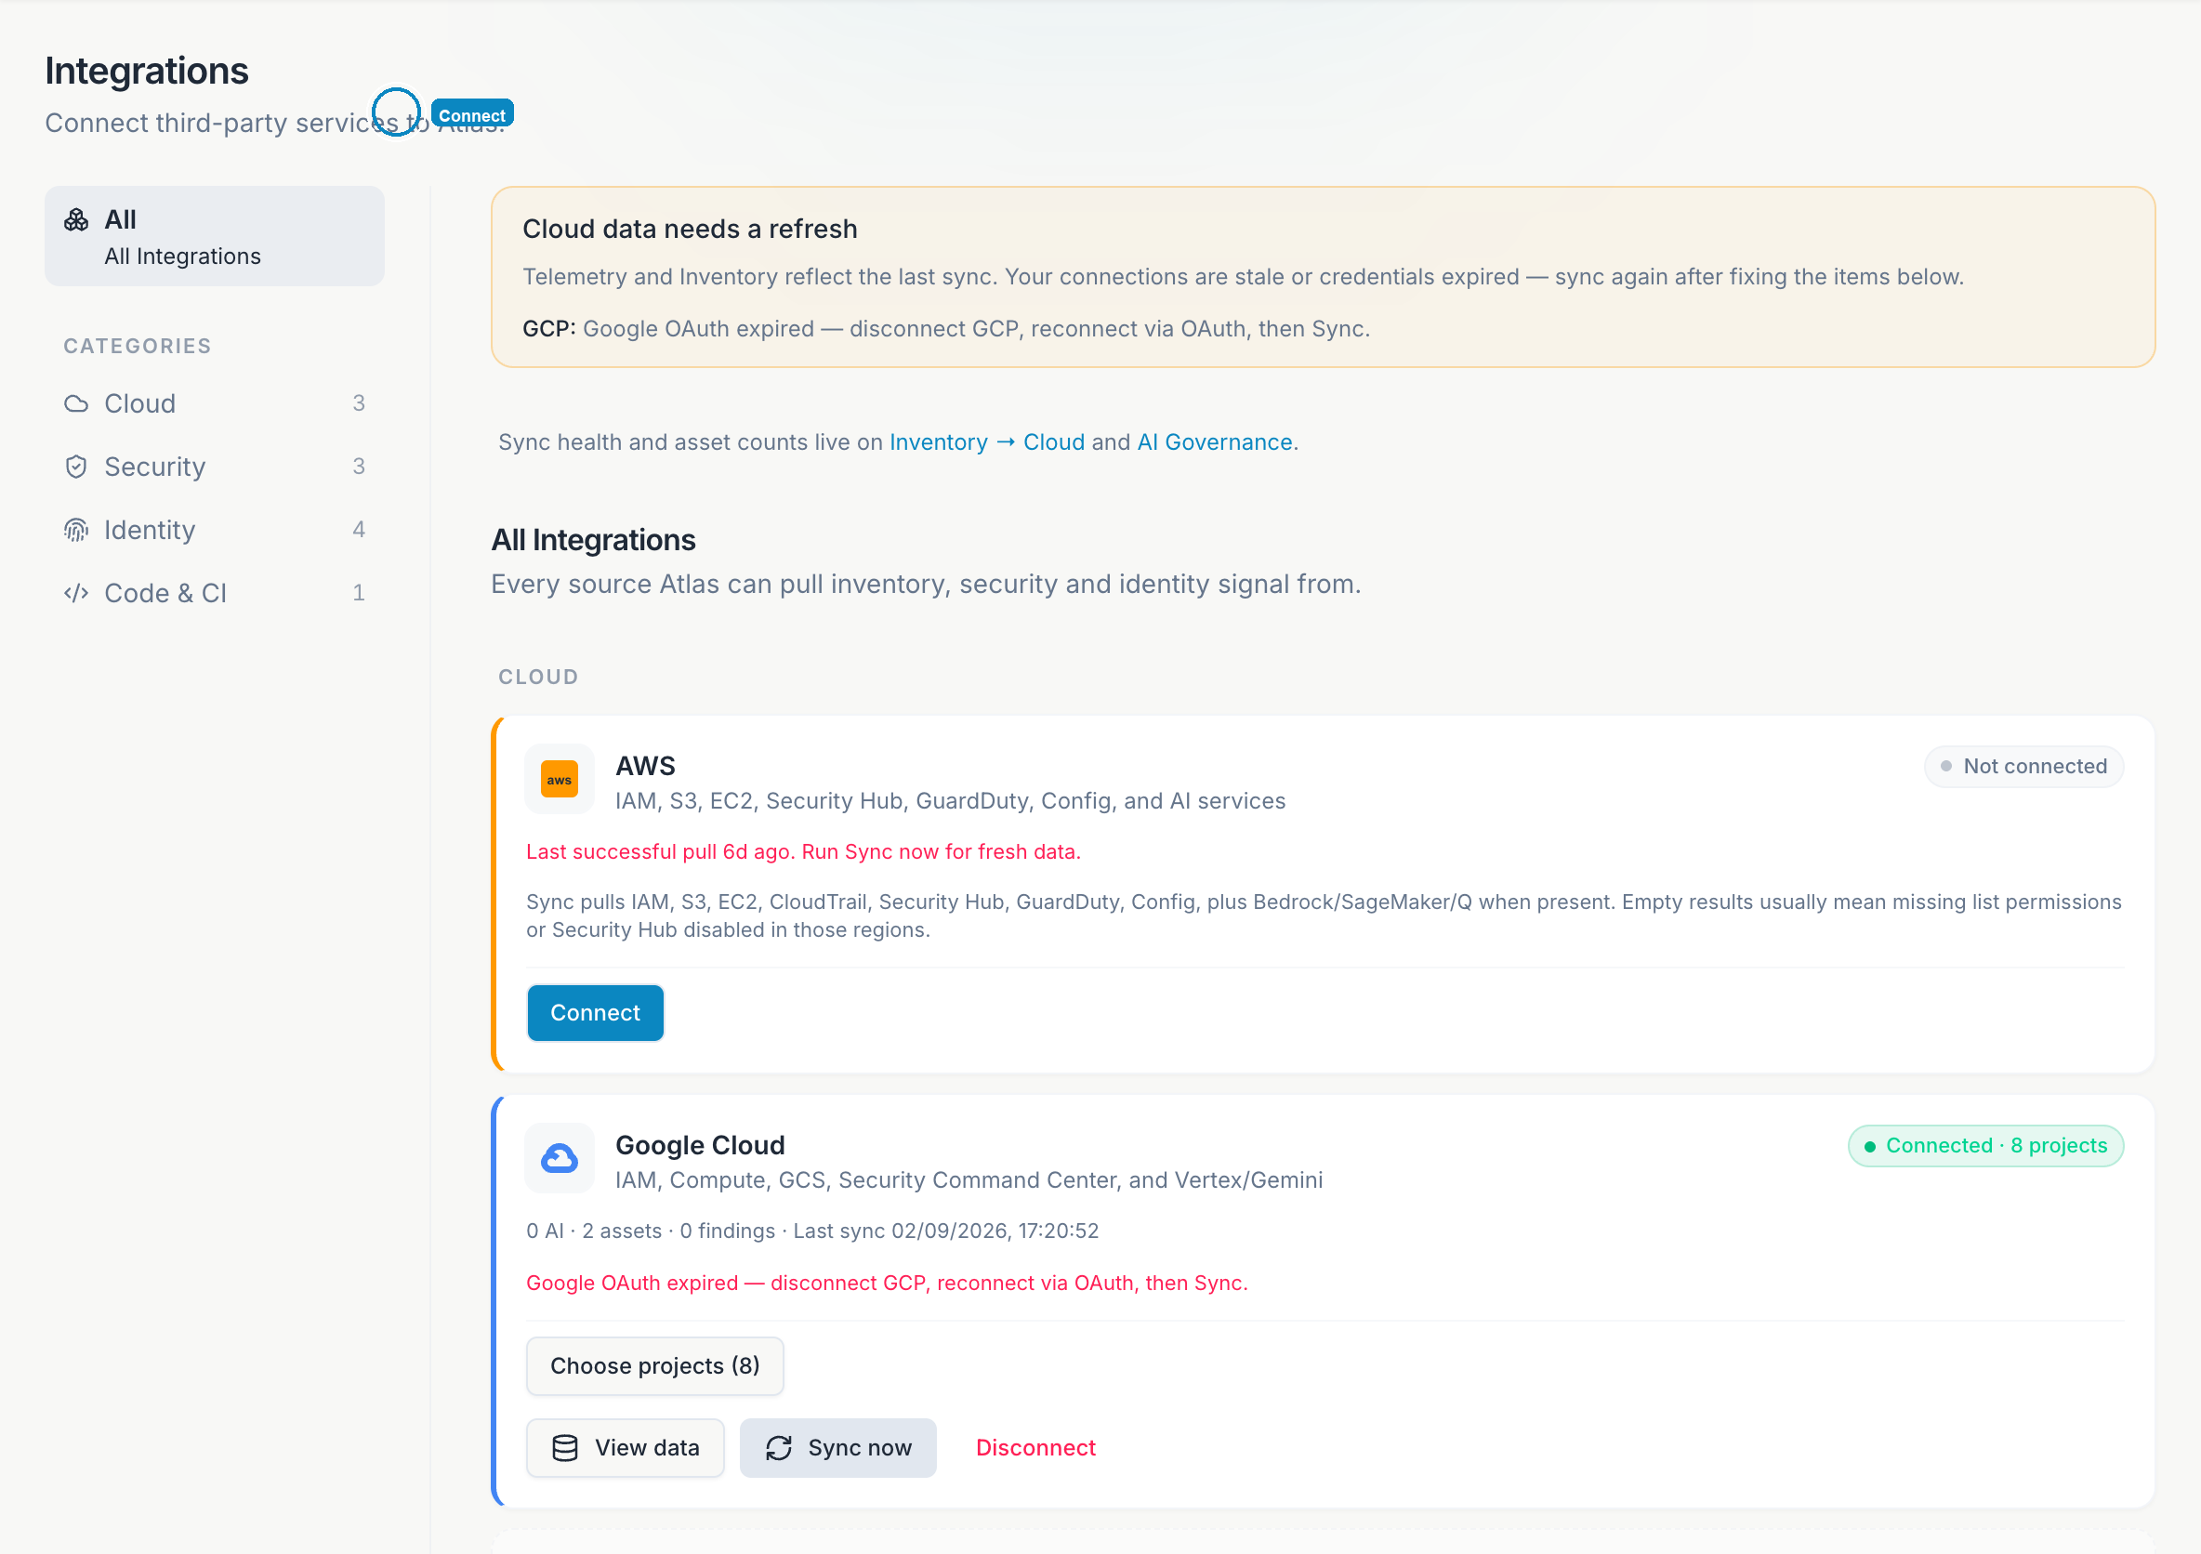Click the AWS logo icon
The width and height of the screenshot is (2201, 1554).
click(x=560, y=780)
